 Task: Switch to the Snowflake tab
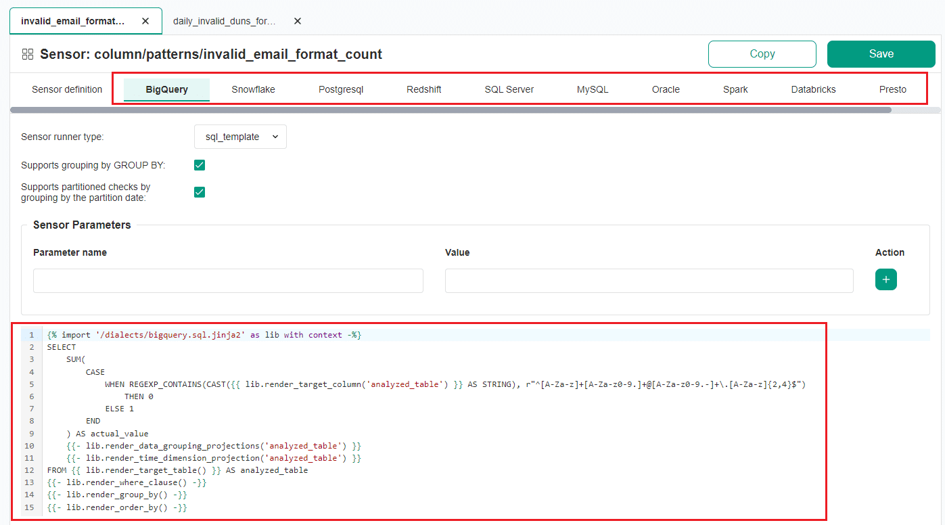tap(253, 89)
